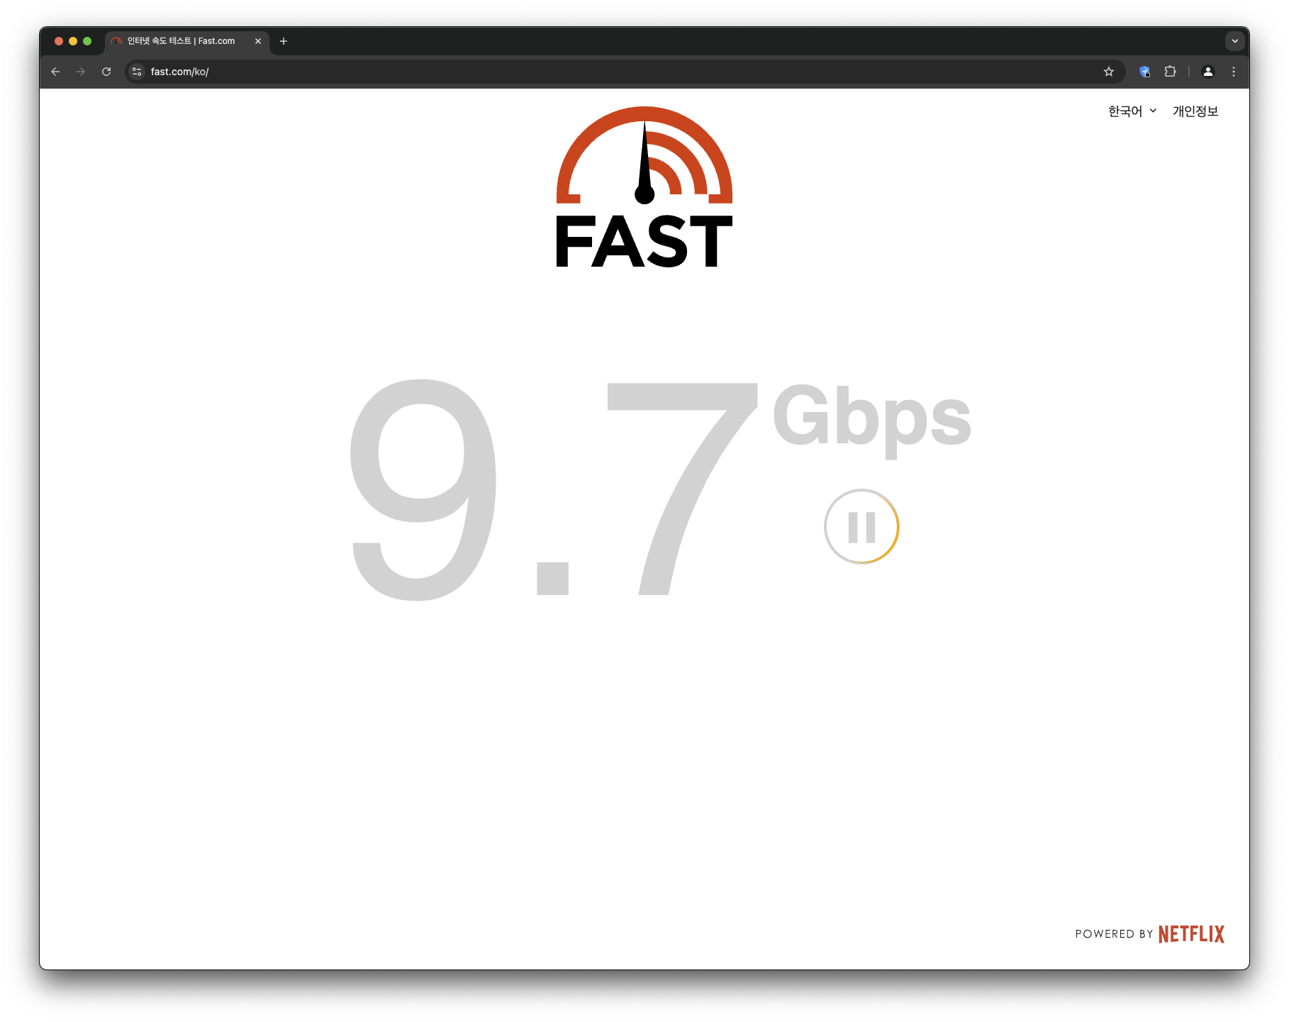Open the 한국어 language dropdown
Image resolution: width=1289 pixels, height=1022 pixels.
pos(1132,111)
